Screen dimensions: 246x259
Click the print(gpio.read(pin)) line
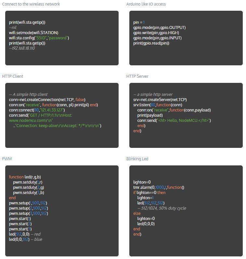pyautogui.click(x=151, y=43)
